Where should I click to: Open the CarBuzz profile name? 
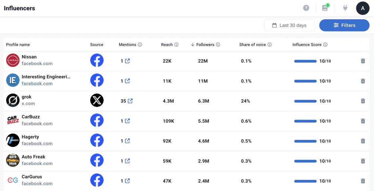pyautogui.click(x=31, y=117)
